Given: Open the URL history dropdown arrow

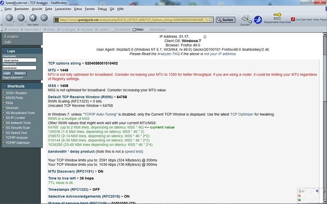Looking at the screenshot, I should tap(211, 20).
